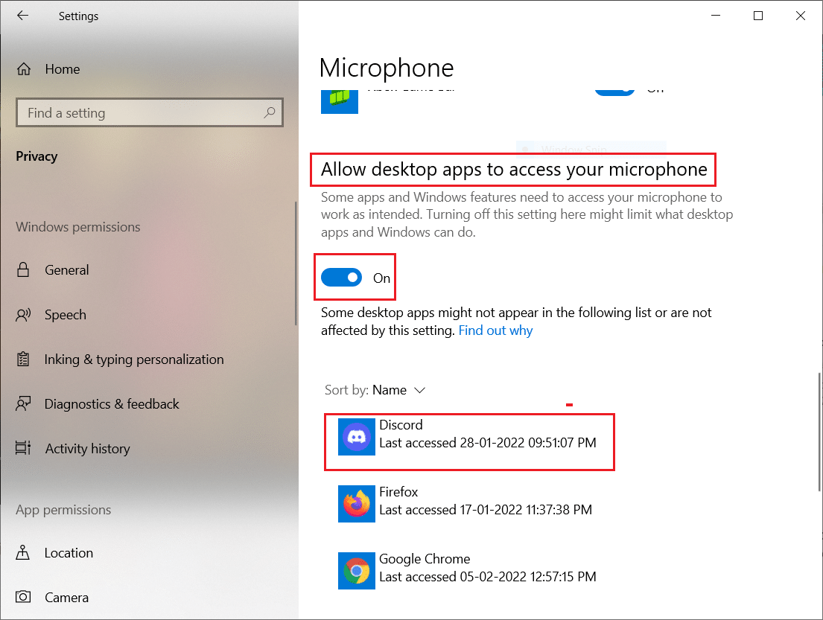This screenshot has height=620, width=823.
Task: Click the Microphone page heading
Action: pos(387,68)
